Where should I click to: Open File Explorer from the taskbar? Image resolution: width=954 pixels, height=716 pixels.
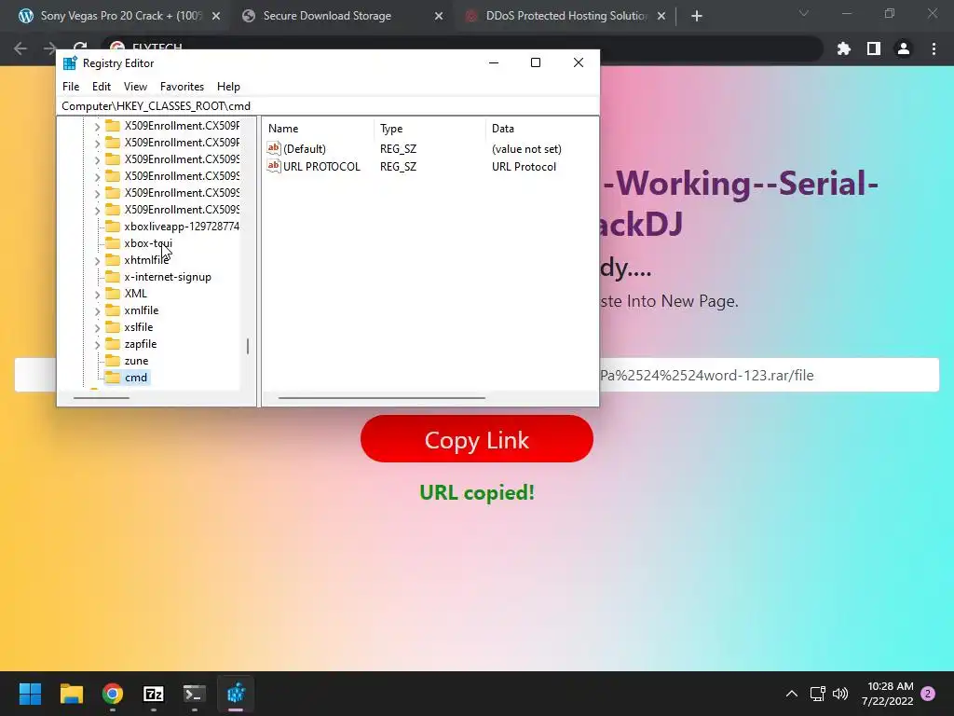[x=71, y=693]
